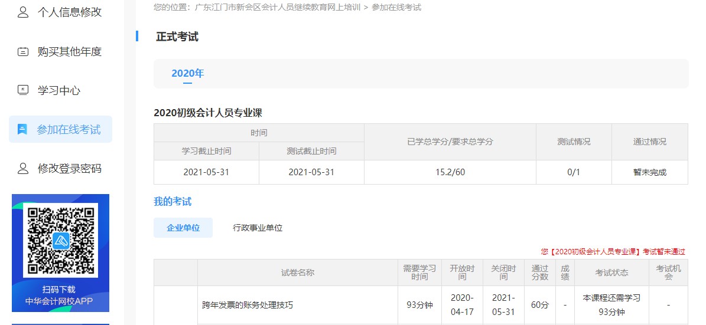Select 参加在线考试 in the sidebar
Screen dimensions: 706x325
[69, 130]
